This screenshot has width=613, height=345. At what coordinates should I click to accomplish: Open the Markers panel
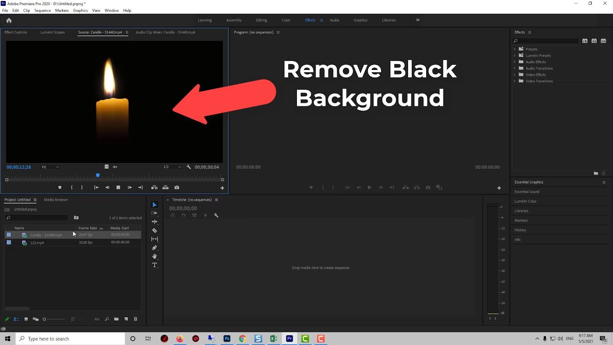(x=521, y=220)
